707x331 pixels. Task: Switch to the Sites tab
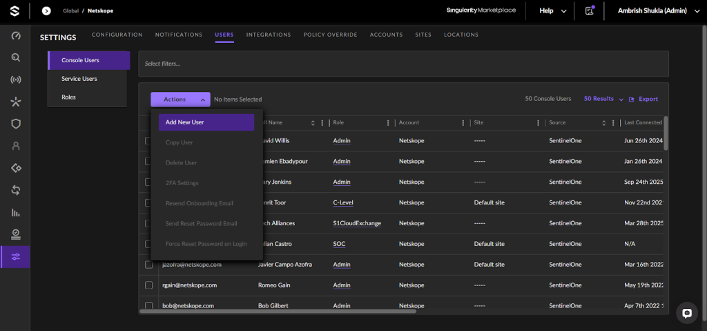(423, 35)
